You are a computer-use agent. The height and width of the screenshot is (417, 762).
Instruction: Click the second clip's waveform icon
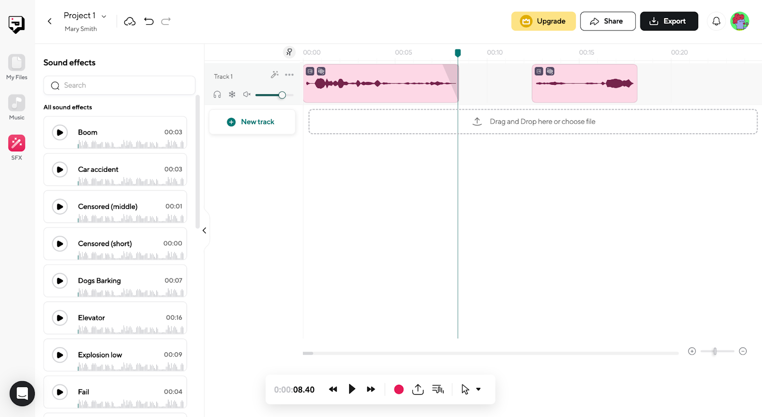click(550, 71)
